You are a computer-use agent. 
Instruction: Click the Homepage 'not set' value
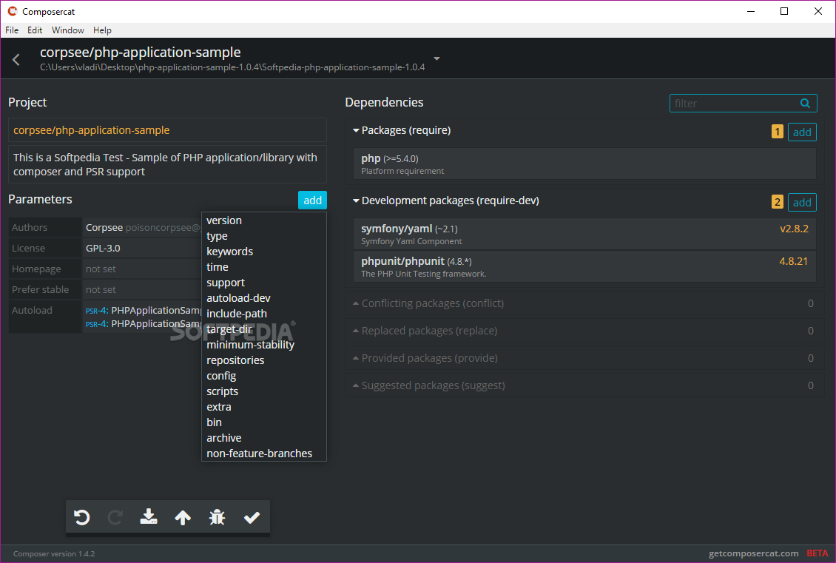point(101,269)
